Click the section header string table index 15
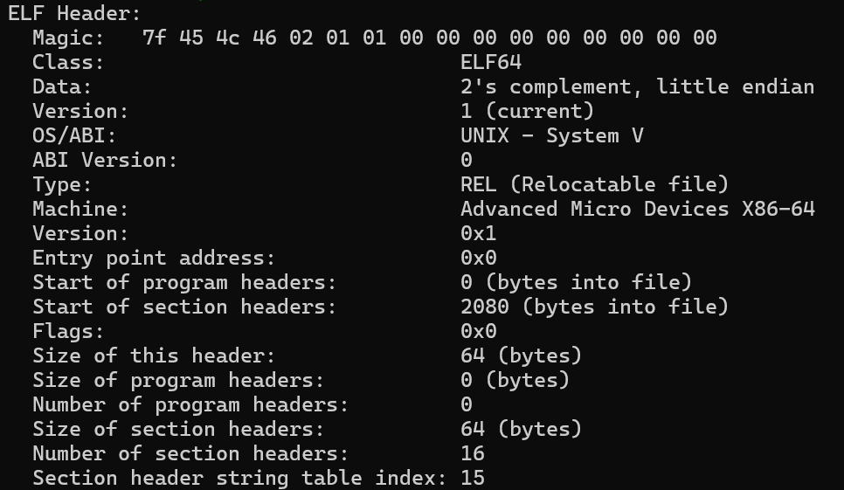The height and width of the screenshot is (490, 844). [x=472, y=478]
